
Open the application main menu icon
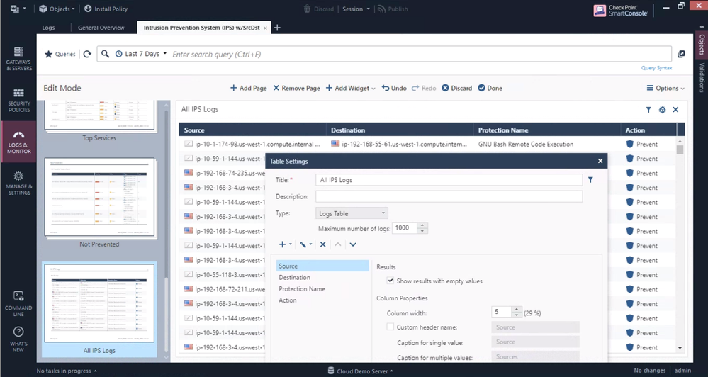18,9
